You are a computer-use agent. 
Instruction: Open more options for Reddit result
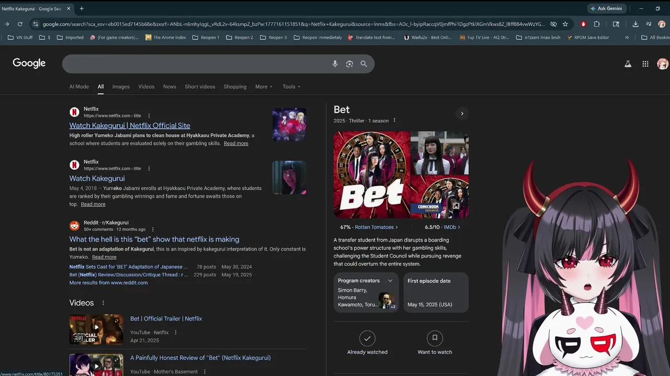[153, 229]
